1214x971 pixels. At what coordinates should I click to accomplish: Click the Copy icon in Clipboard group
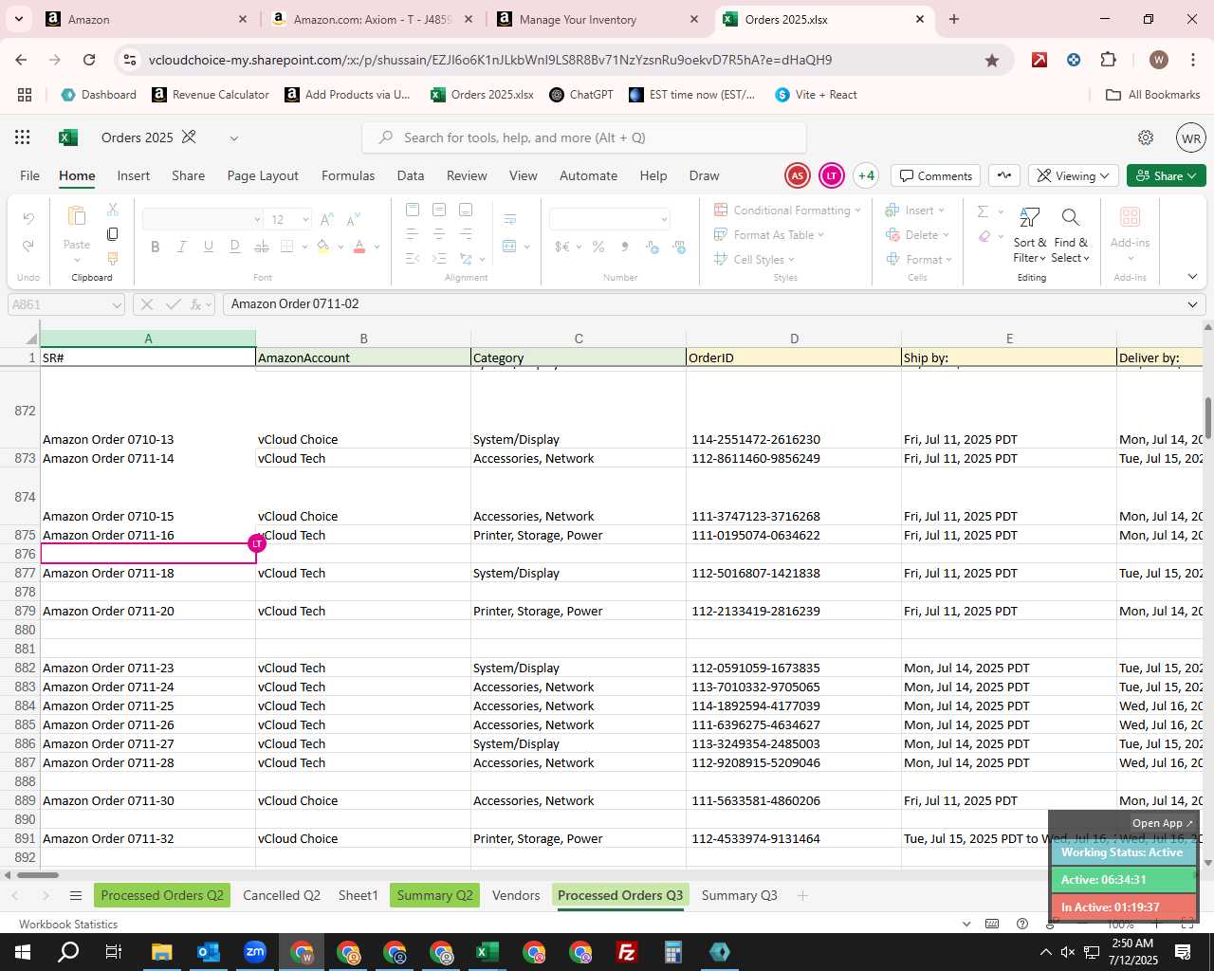point(113,234)
